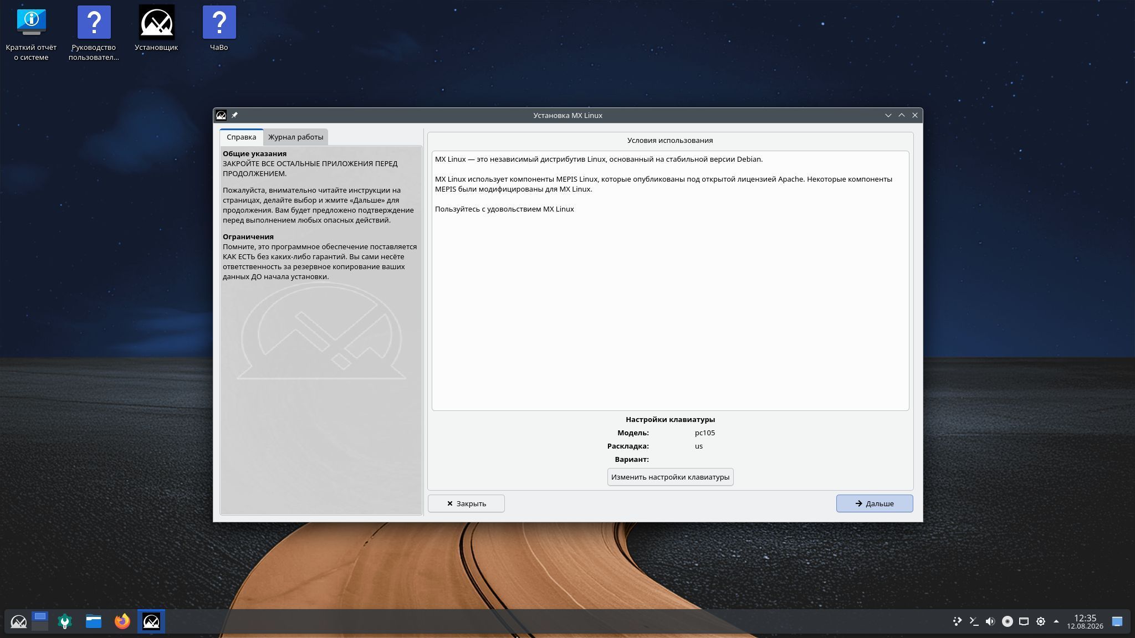Image resolution: width=1135 pixels, height=638 pixels.
Task: Click the Закрыть button
Action: 466,503
